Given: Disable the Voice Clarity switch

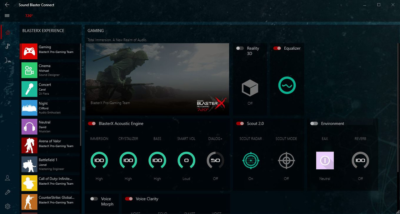Looking at the screenshot, I should pyautogui.click(x=129, y=199).
